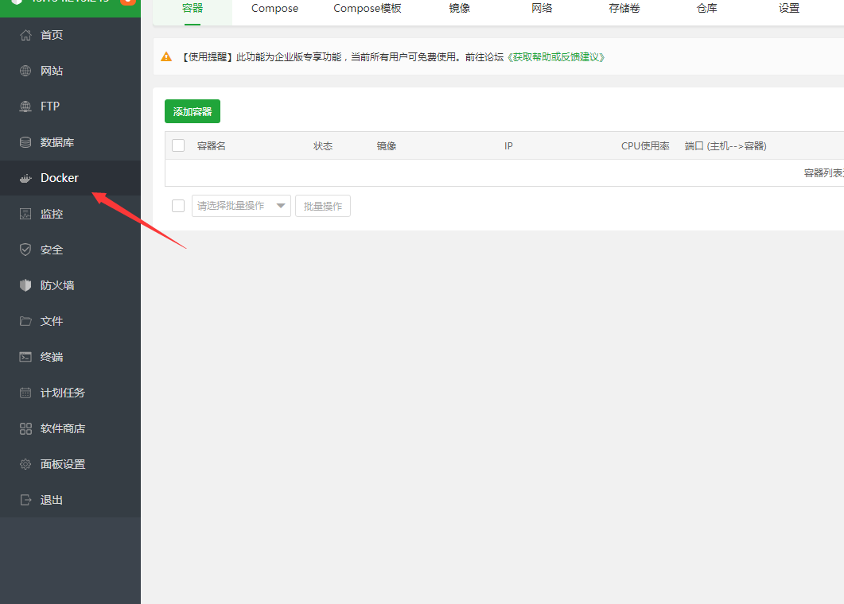The image size is (844, 604).
Task: Click the 批量操作 button
Action: point(323,206)
